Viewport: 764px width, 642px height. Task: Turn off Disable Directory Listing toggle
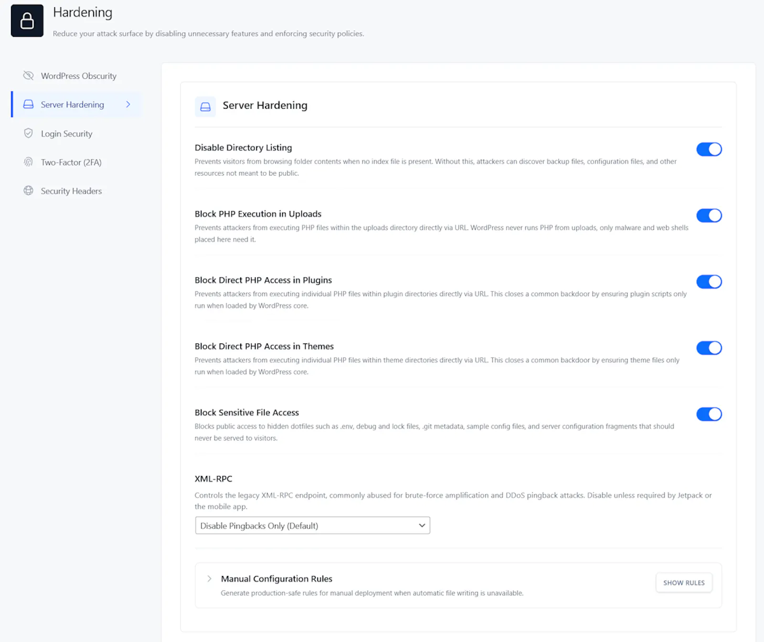[x=709, y=150]
